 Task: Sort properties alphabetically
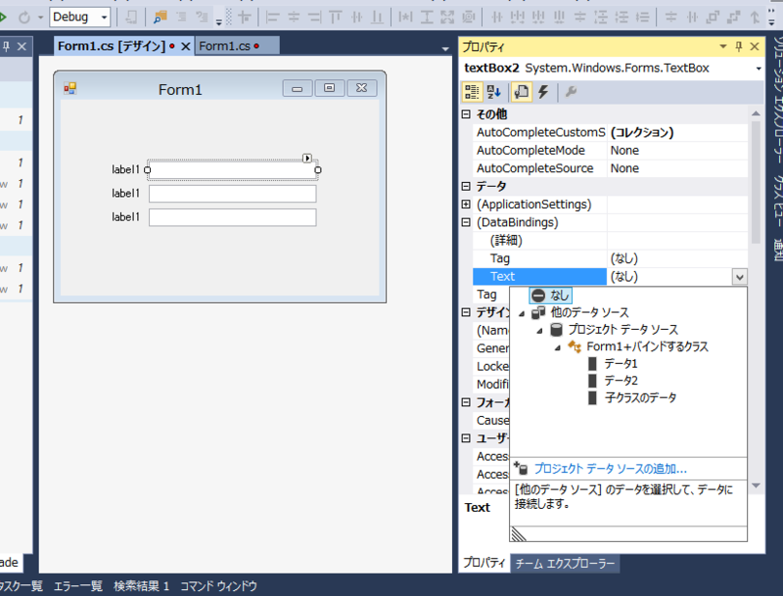493,91
